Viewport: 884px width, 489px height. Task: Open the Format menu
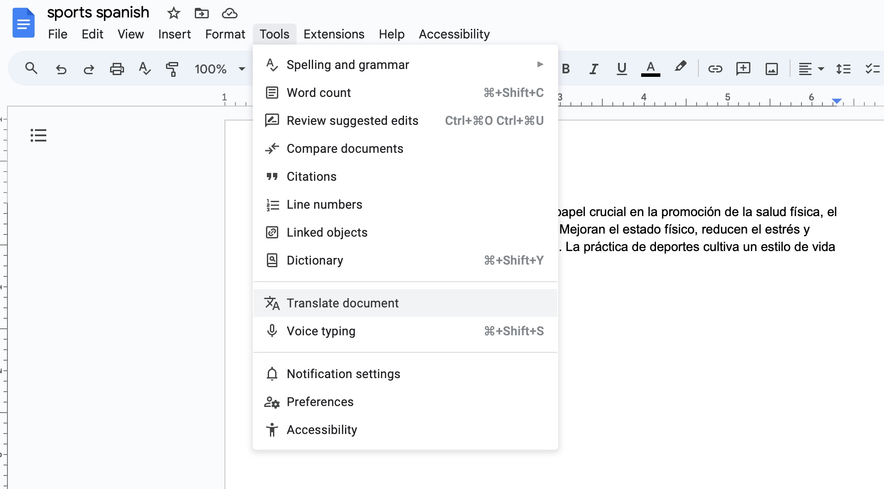(x=225, y=34)
